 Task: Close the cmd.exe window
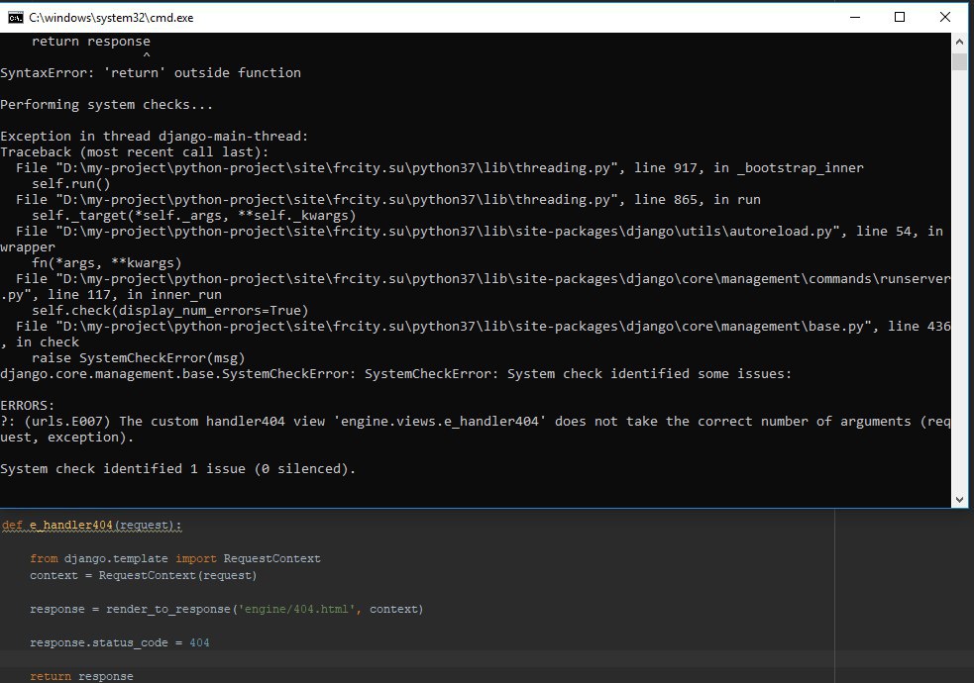(x=945, y=18)
